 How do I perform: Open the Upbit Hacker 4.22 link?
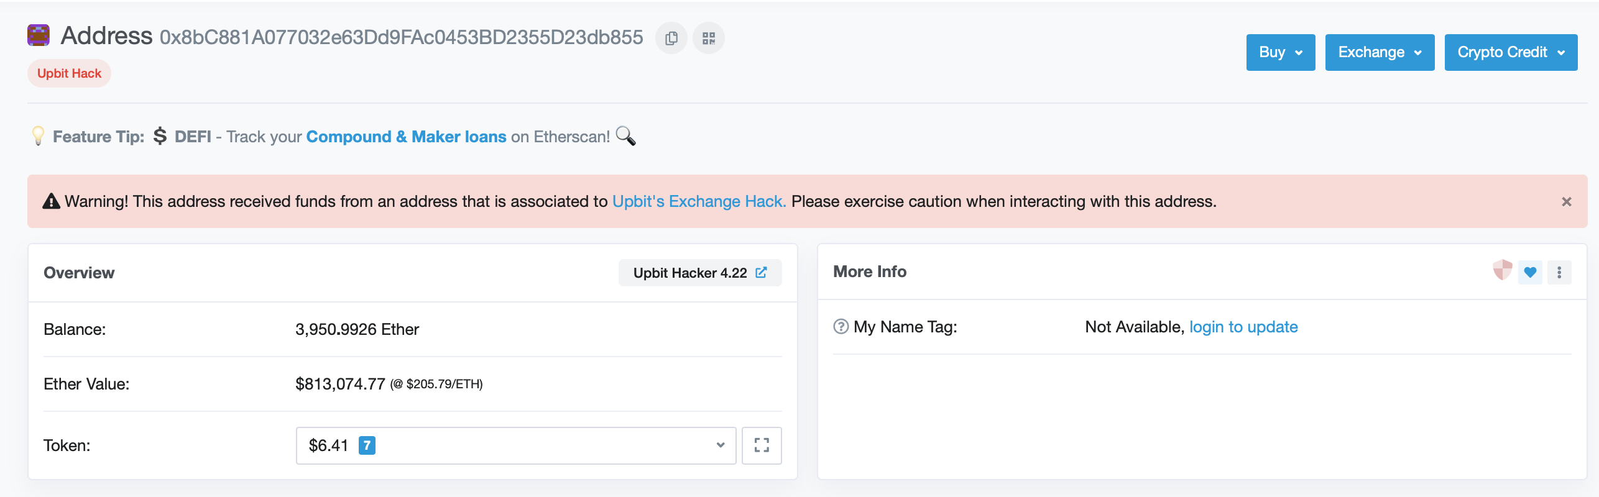(x=699, y=273)
